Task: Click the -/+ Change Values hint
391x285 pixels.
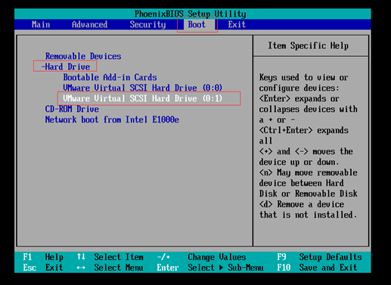Action: point(201,257)
